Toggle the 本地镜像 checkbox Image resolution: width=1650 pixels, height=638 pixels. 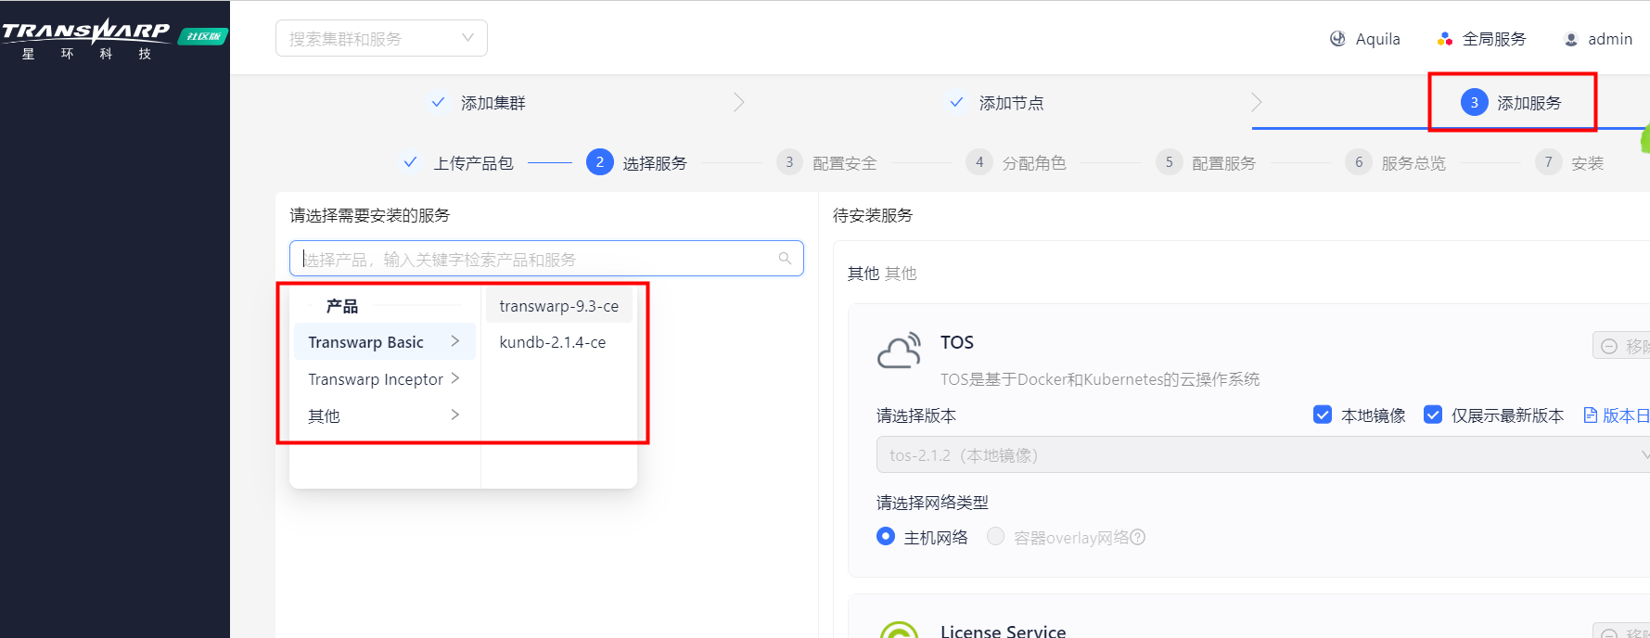pyautogui.click(x=1323, y=415)
